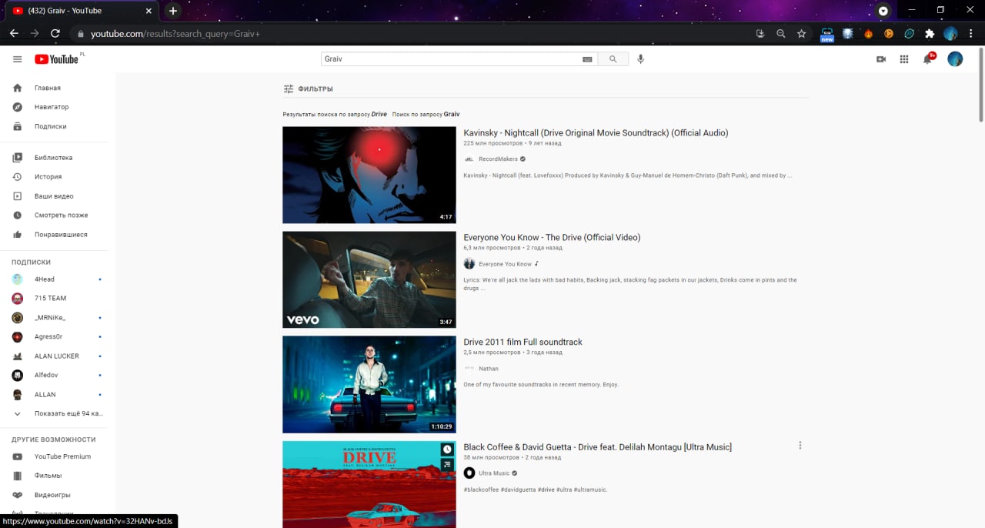985x528 pixels.
Task: Activate voice search microphone
Action: (640, 59)
